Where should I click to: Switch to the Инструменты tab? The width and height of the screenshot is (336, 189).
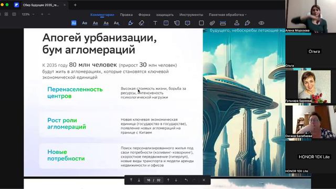click(x=191, y=15)
